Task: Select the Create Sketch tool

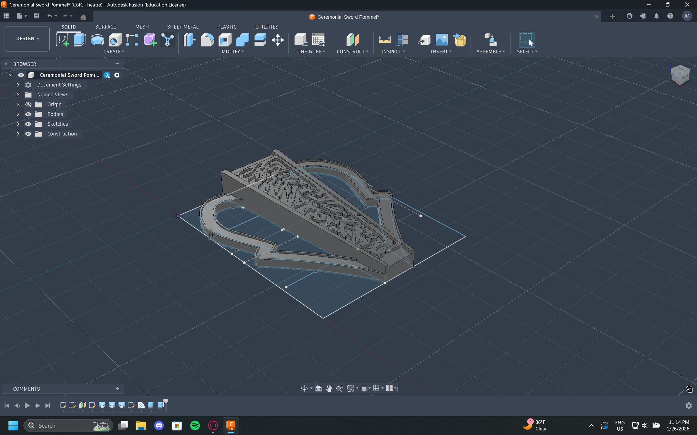Action: point(62,40)
